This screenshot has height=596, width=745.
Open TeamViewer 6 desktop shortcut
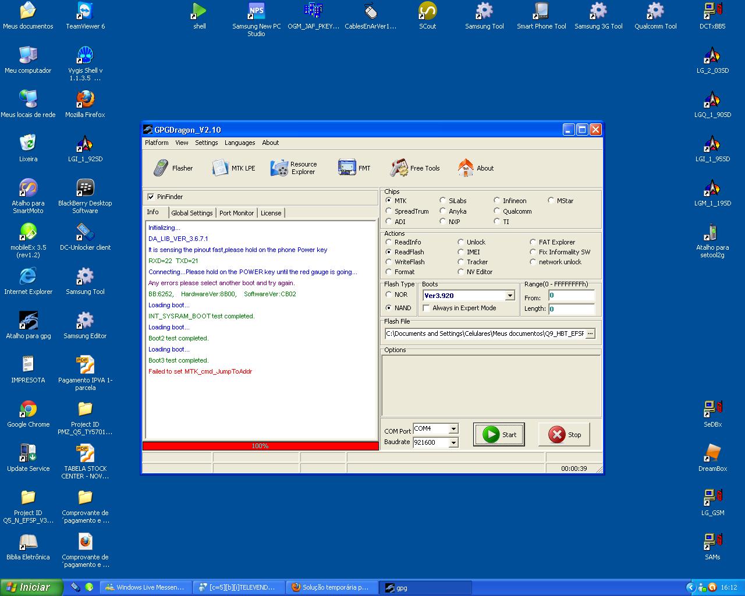[86, 16]
